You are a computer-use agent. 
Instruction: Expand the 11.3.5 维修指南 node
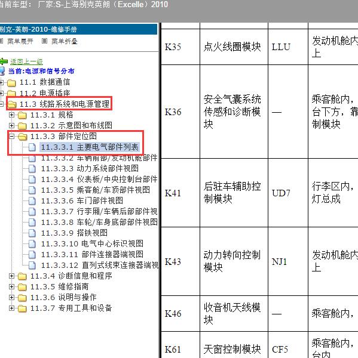coord(11,286)
